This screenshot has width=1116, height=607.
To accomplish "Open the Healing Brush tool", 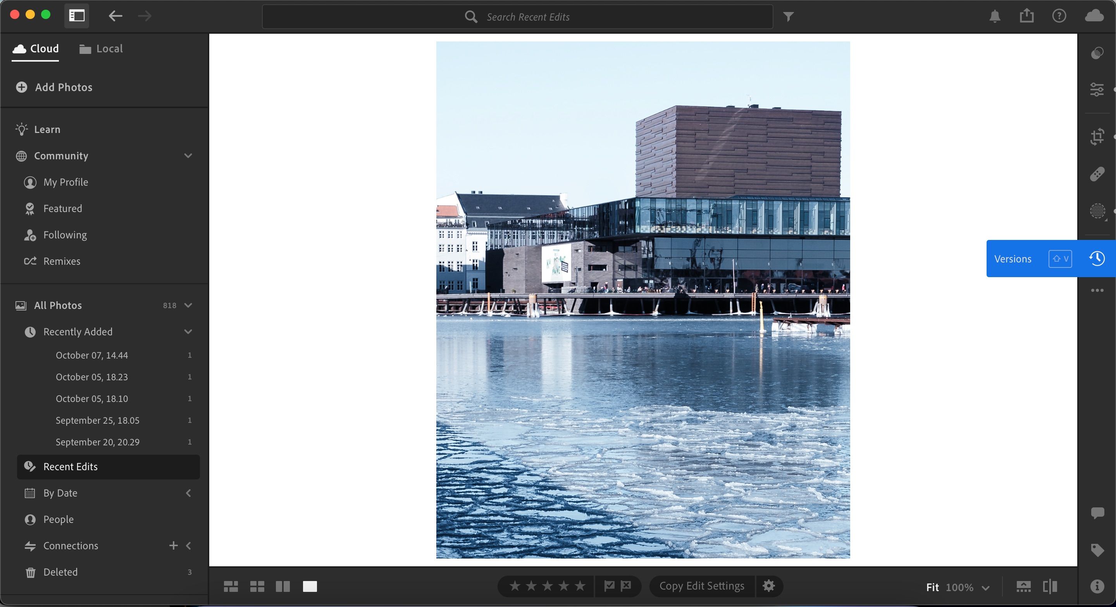I will [x=1097, y=174].
